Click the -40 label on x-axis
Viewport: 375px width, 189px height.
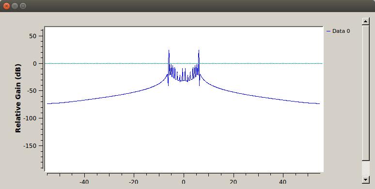[84, 182]
